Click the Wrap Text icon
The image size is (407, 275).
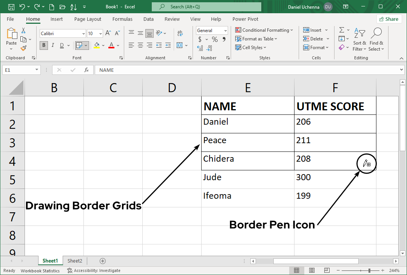click(180, 33)
